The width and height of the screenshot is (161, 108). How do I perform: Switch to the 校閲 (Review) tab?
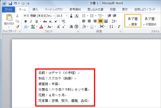point(113,10)
